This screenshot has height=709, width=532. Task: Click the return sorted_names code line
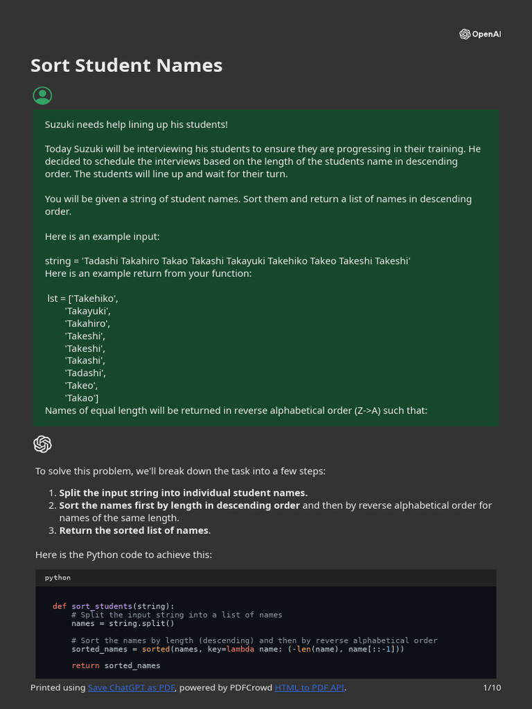tap(116, 665)
